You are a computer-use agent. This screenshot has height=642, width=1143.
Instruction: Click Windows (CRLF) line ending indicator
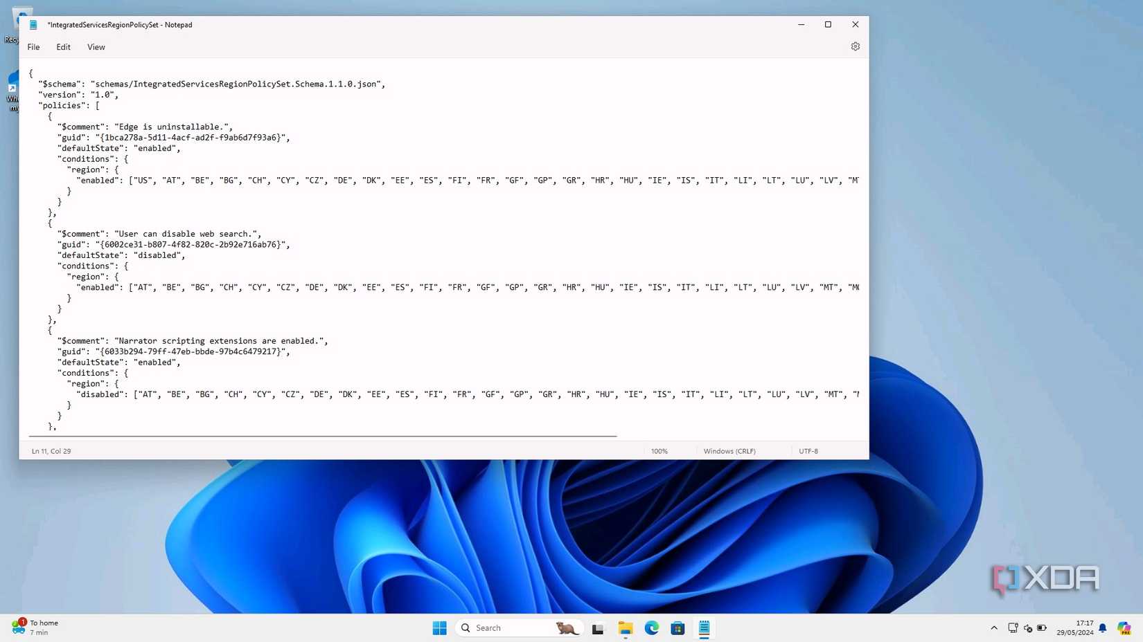(729, 451)
